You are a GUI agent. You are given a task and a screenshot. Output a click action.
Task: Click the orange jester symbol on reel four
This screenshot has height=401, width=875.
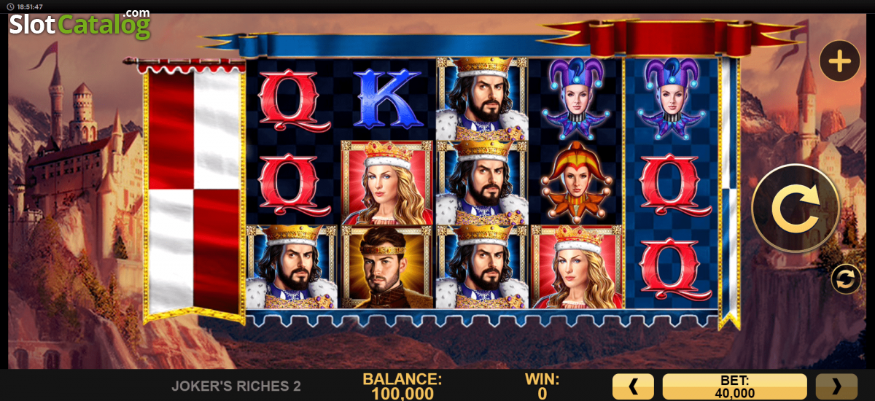[x=576, y=182]
